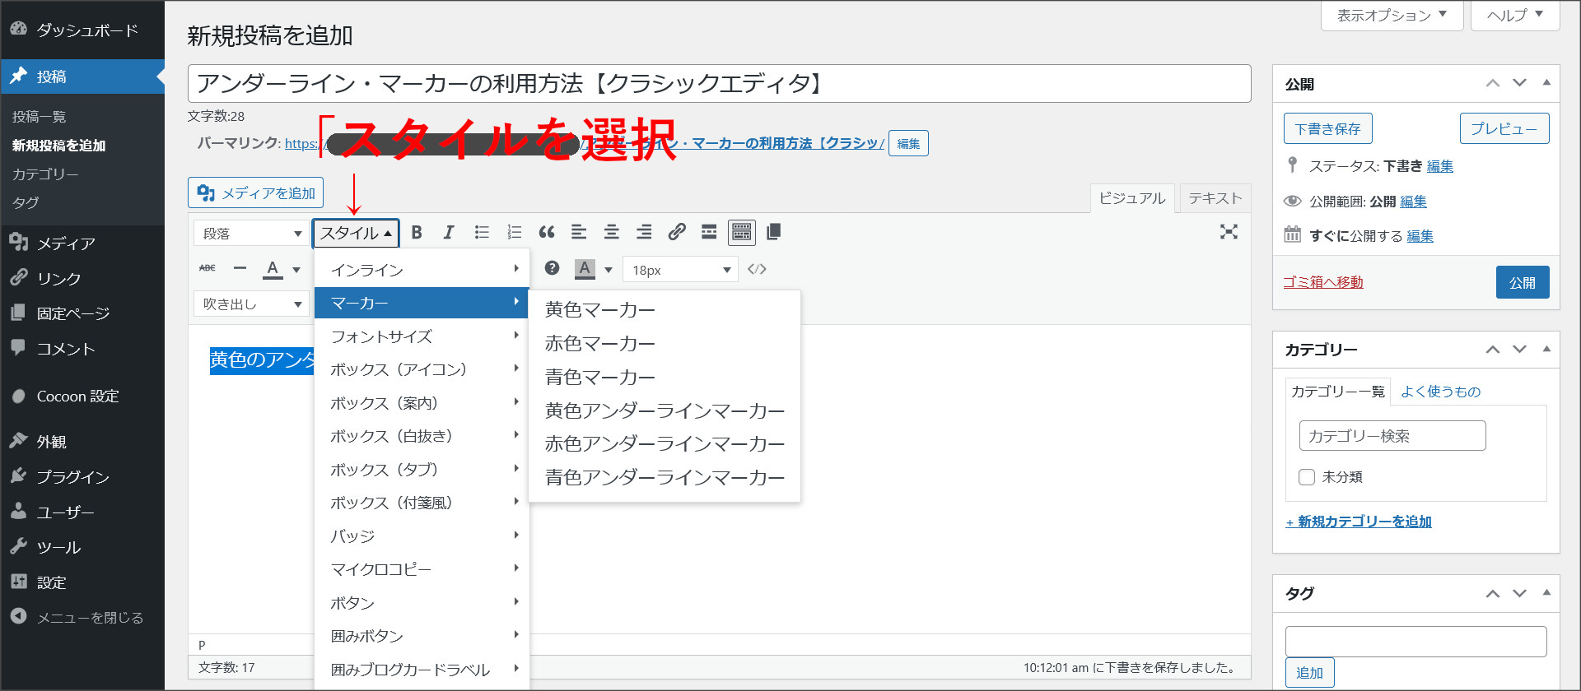Open the フォントサイズ submenu
1581x691 pixels.
pyautogui.click(x=422, y=336)
